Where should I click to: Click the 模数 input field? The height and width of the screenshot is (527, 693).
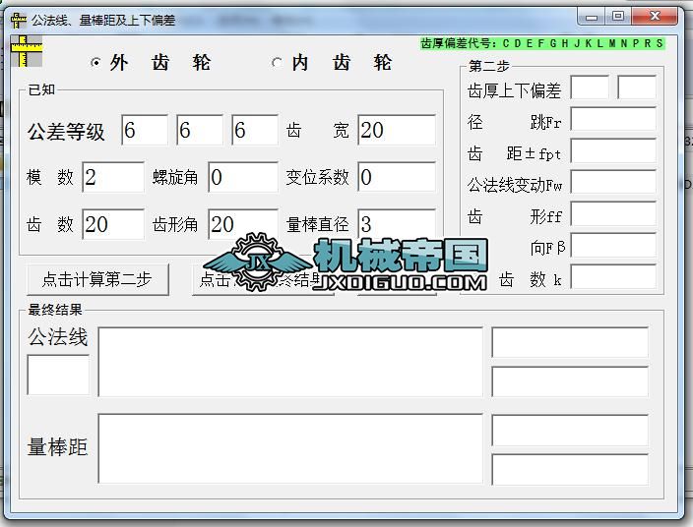[113, 177]
